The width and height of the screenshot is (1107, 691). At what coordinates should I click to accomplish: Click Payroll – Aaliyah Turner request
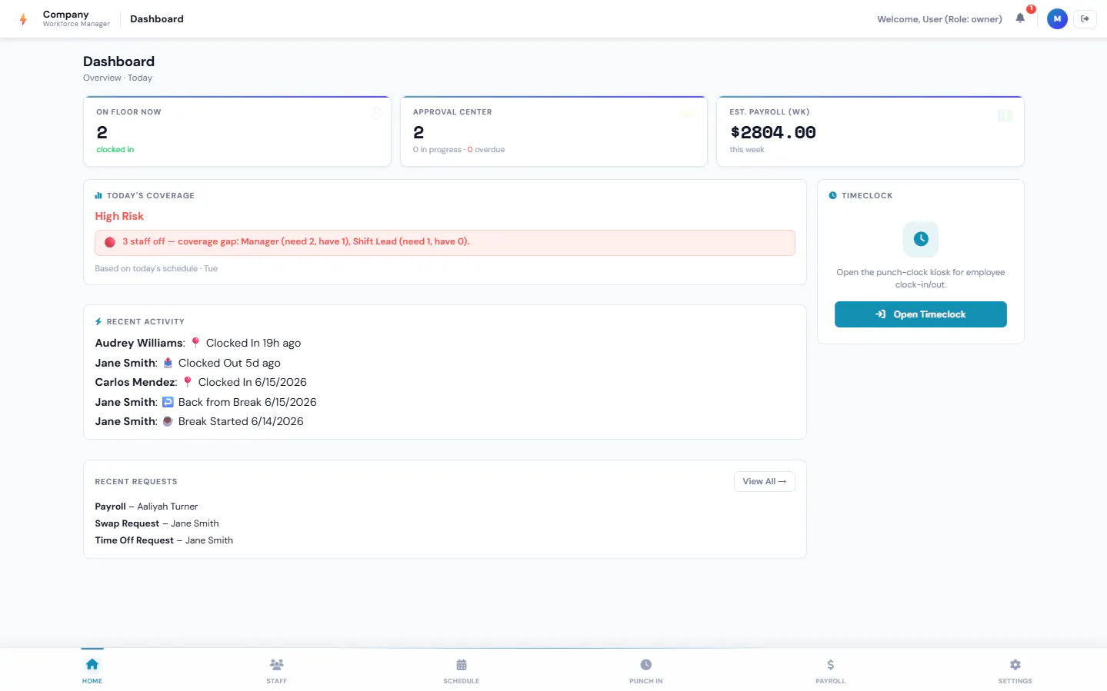click(146, 507)
